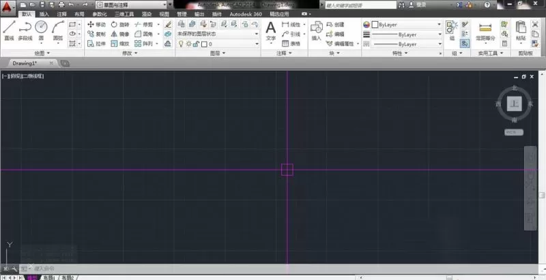Expand the Properties (特性) panel

(x=400, y=53)
